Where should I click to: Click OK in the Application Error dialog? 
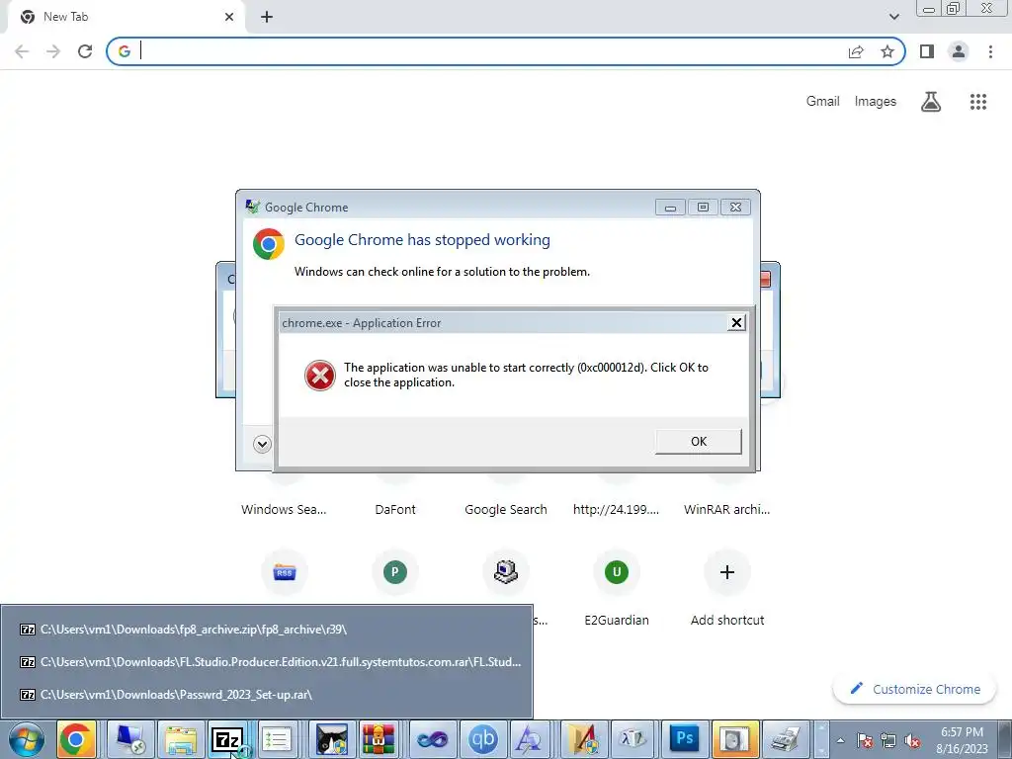point(699,442)
